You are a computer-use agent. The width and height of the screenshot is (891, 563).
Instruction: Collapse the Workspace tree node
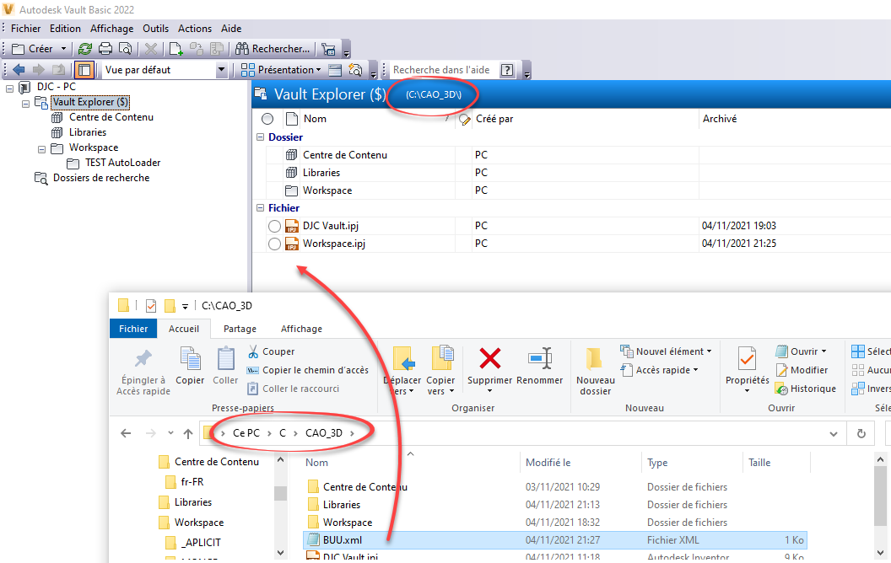(x=40, y=147)
